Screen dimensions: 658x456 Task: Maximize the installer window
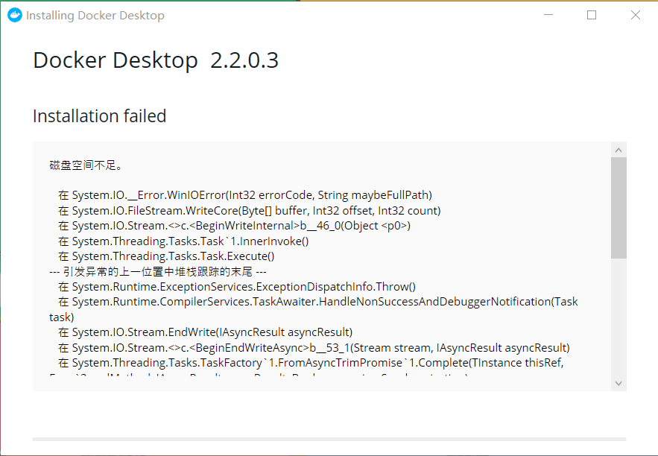pyautogui.click(x=592, y=15)
